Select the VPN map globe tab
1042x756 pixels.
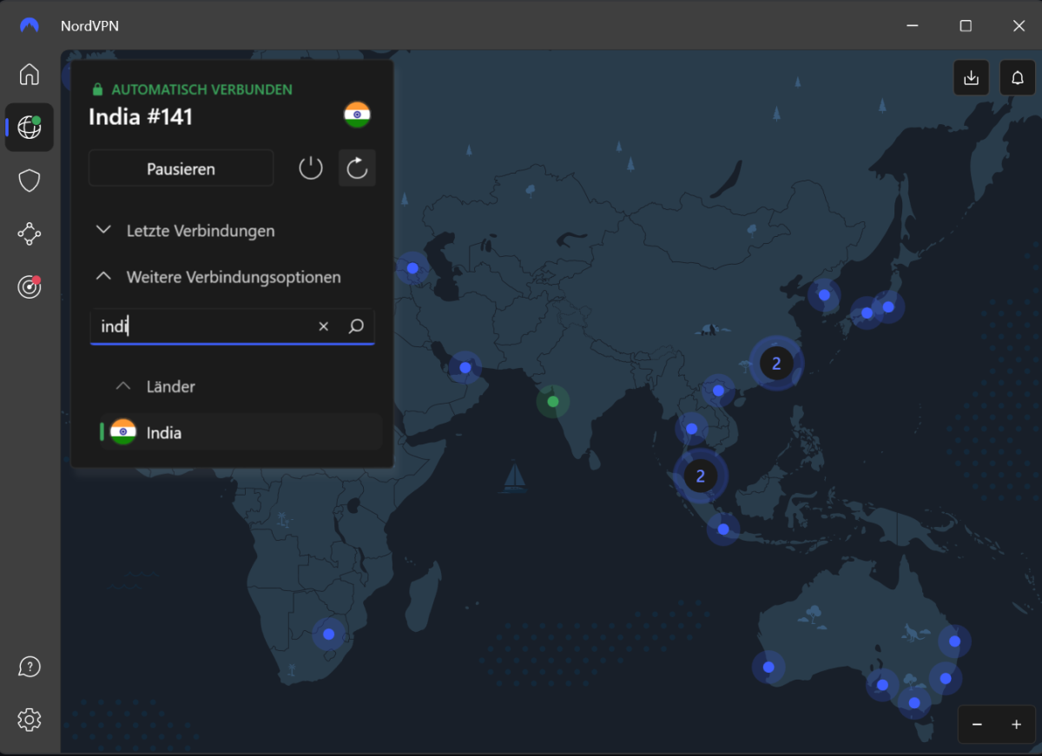point(30,127)
